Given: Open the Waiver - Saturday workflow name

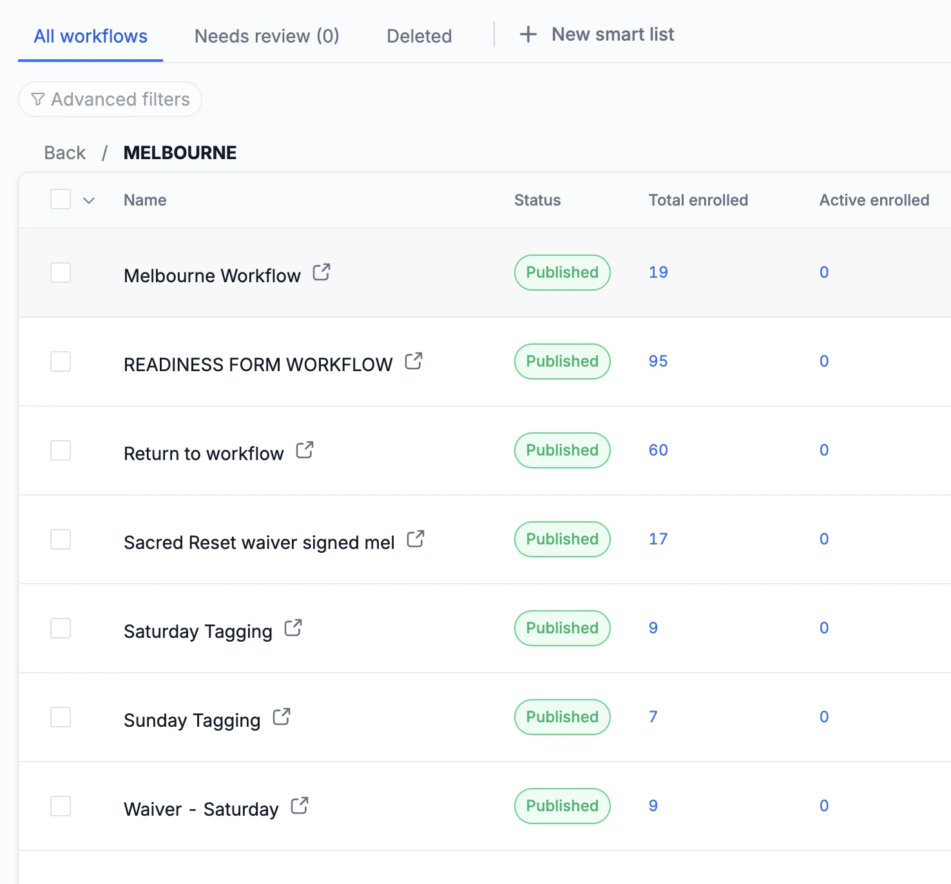Looking at the screenshot, I should click(201, 809).
